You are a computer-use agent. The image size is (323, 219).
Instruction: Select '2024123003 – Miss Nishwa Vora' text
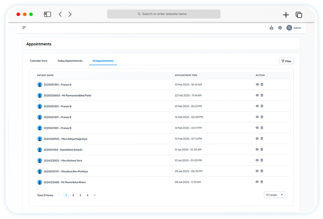click(63, 161)
